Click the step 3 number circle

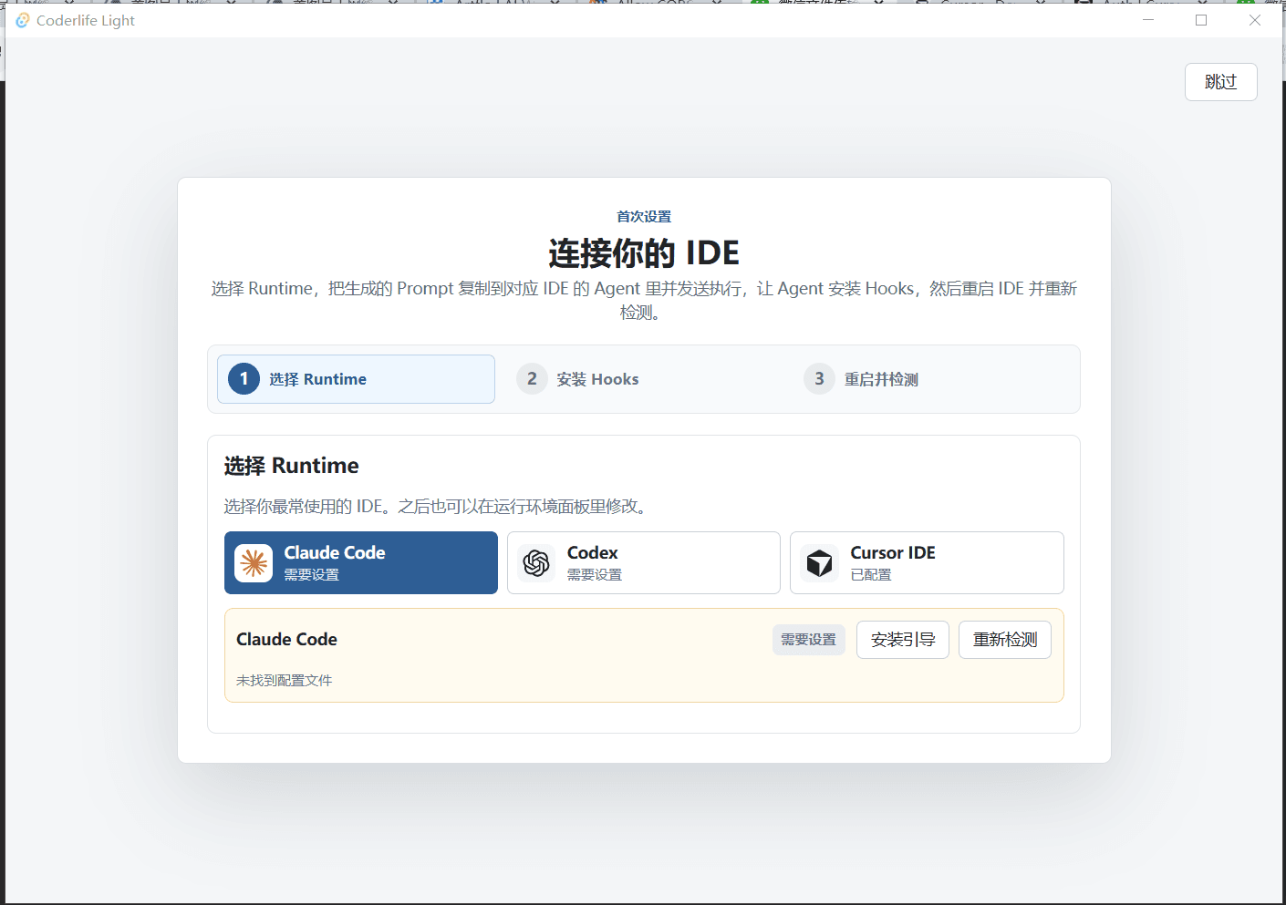[819, 379]
